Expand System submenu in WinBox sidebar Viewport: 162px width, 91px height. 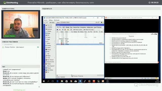(x=54, y=48)
